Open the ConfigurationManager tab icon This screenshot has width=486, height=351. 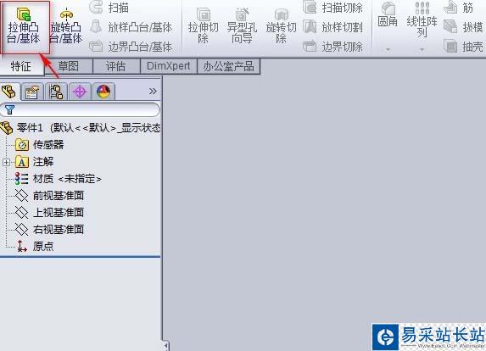tap(56, 92)
